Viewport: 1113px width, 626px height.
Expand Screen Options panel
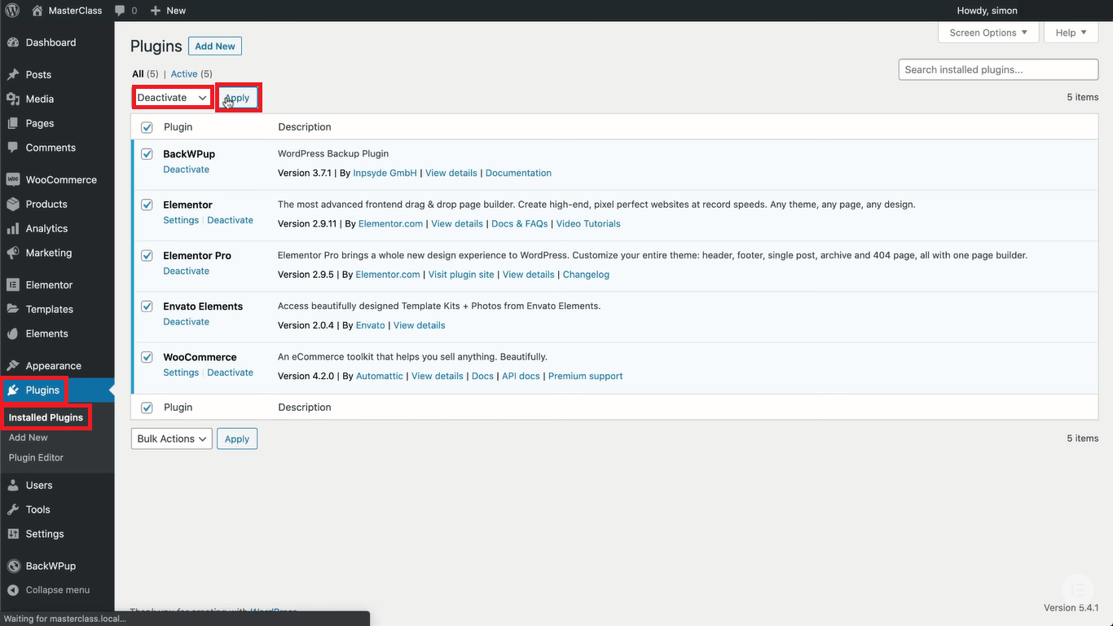pos(988,33)
